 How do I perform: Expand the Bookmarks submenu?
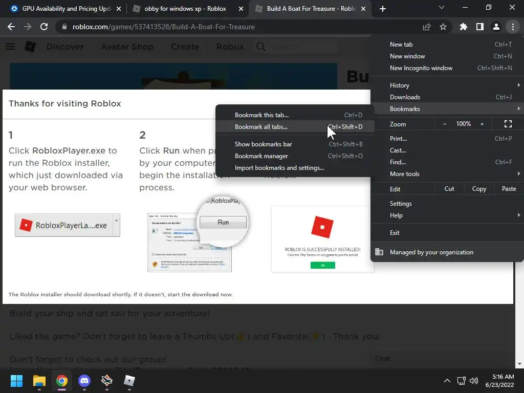point(447,108)
